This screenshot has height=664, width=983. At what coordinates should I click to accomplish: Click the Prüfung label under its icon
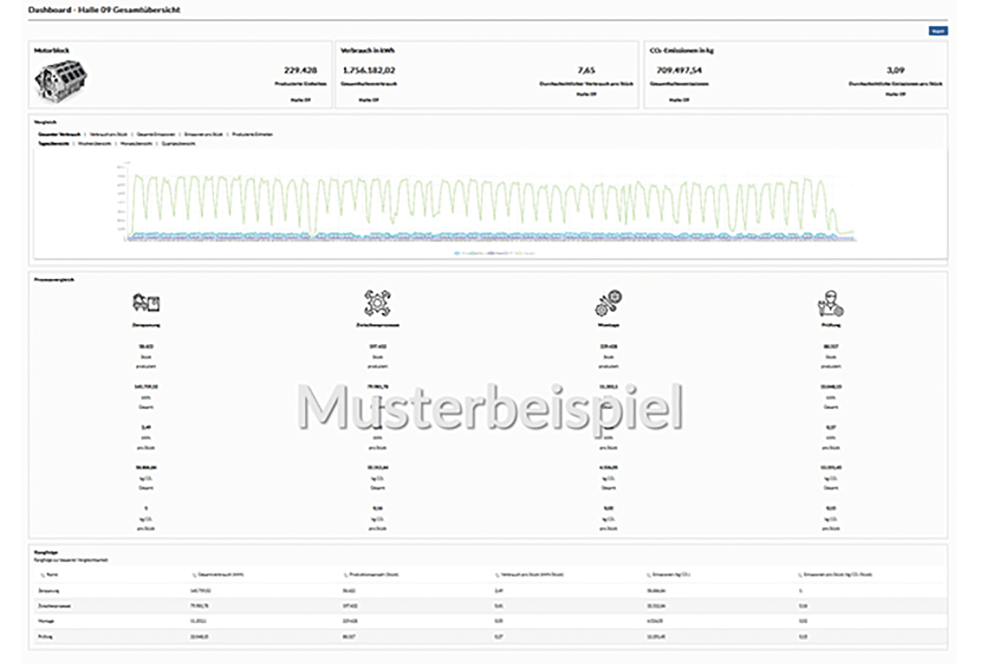click(831, 325)
